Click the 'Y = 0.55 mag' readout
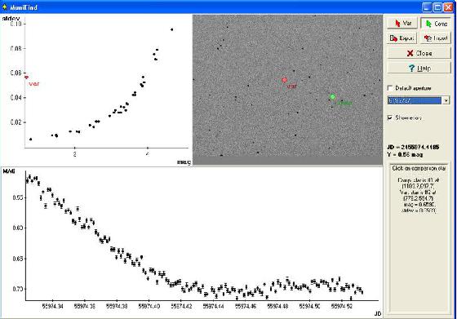The width and height of the screenshot is (457, 319). point(405,155)
